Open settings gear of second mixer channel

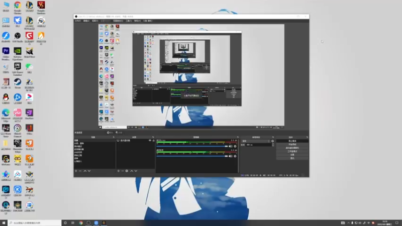coord(235,156)
